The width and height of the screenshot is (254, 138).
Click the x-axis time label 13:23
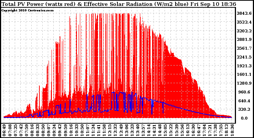pyautogui.click(x=132, y=130)
